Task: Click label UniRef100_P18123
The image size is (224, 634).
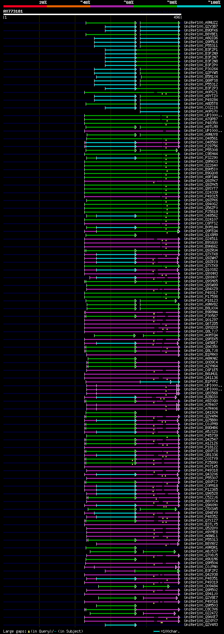Action: point(201,300)
